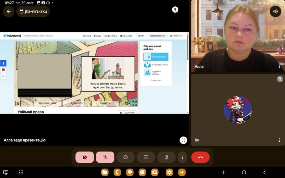Open the app drawer grid icon
This screenshot has height=178, width=285.
pyautogui.click(x=21, y=172)
